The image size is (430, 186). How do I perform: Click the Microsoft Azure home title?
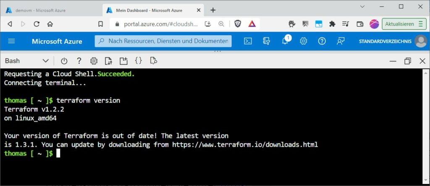57,41
